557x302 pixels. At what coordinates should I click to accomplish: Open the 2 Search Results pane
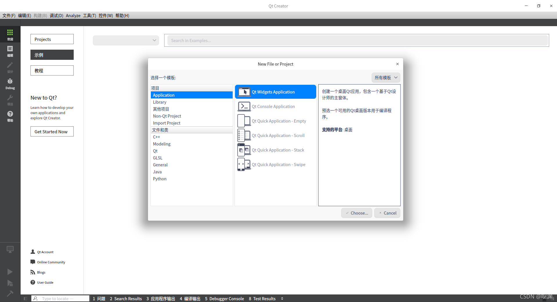tap(126, 299)
